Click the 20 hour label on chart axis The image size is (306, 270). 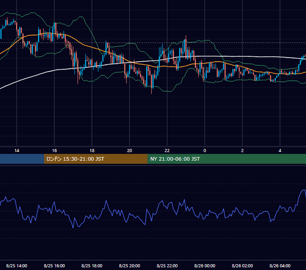(x=130, y=151)
